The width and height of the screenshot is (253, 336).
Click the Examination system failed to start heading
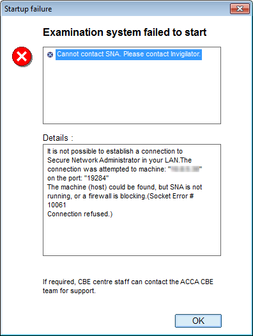pyautogui.click(x=125, y=33)
